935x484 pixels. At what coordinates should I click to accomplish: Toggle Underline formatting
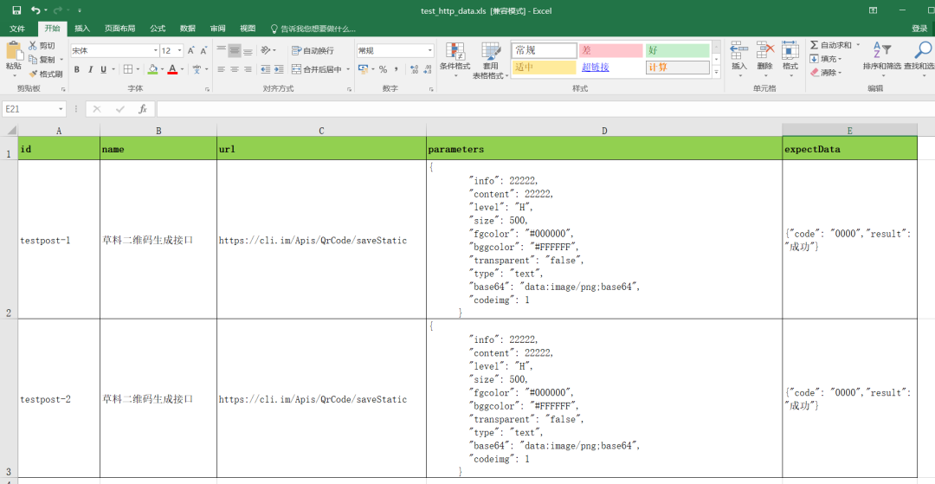104,70
